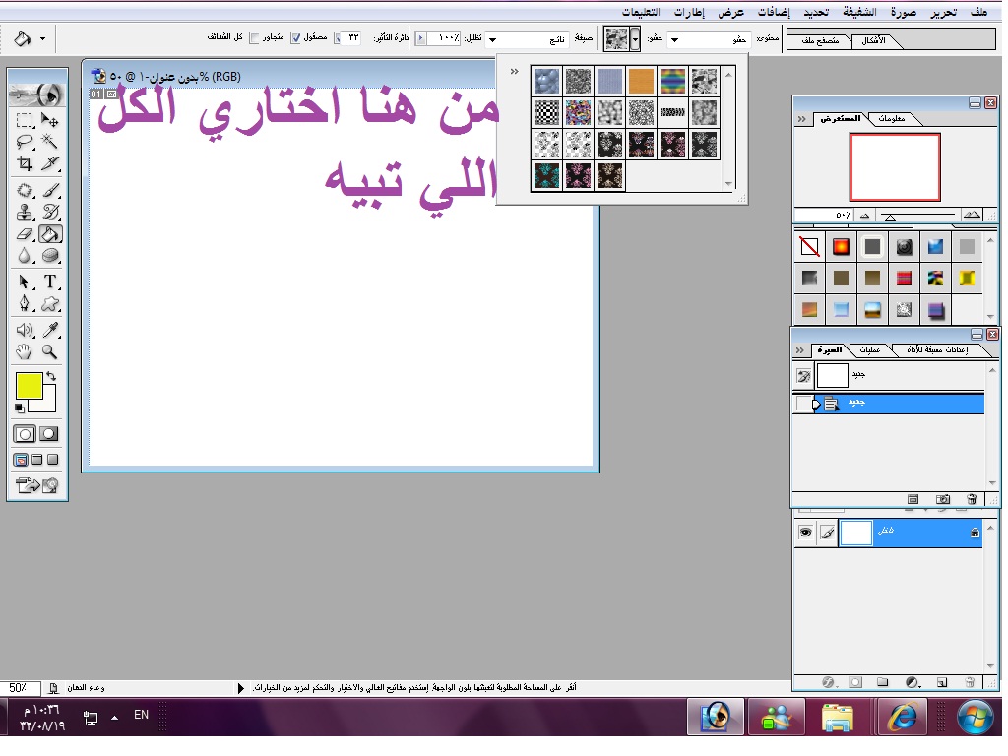This screenshot has height=756, width=1008.
Task: Click the yellow foreground color swatch
Action: point(29,386)
